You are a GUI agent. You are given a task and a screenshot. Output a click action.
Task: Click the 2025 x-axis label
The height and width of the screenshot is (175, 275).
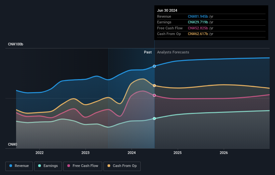coord(178,153)
